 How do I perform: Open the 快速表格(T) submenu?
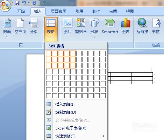tap(76, 136)
